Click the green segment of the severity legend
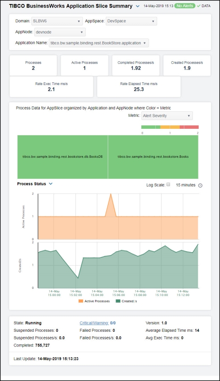 151,127
